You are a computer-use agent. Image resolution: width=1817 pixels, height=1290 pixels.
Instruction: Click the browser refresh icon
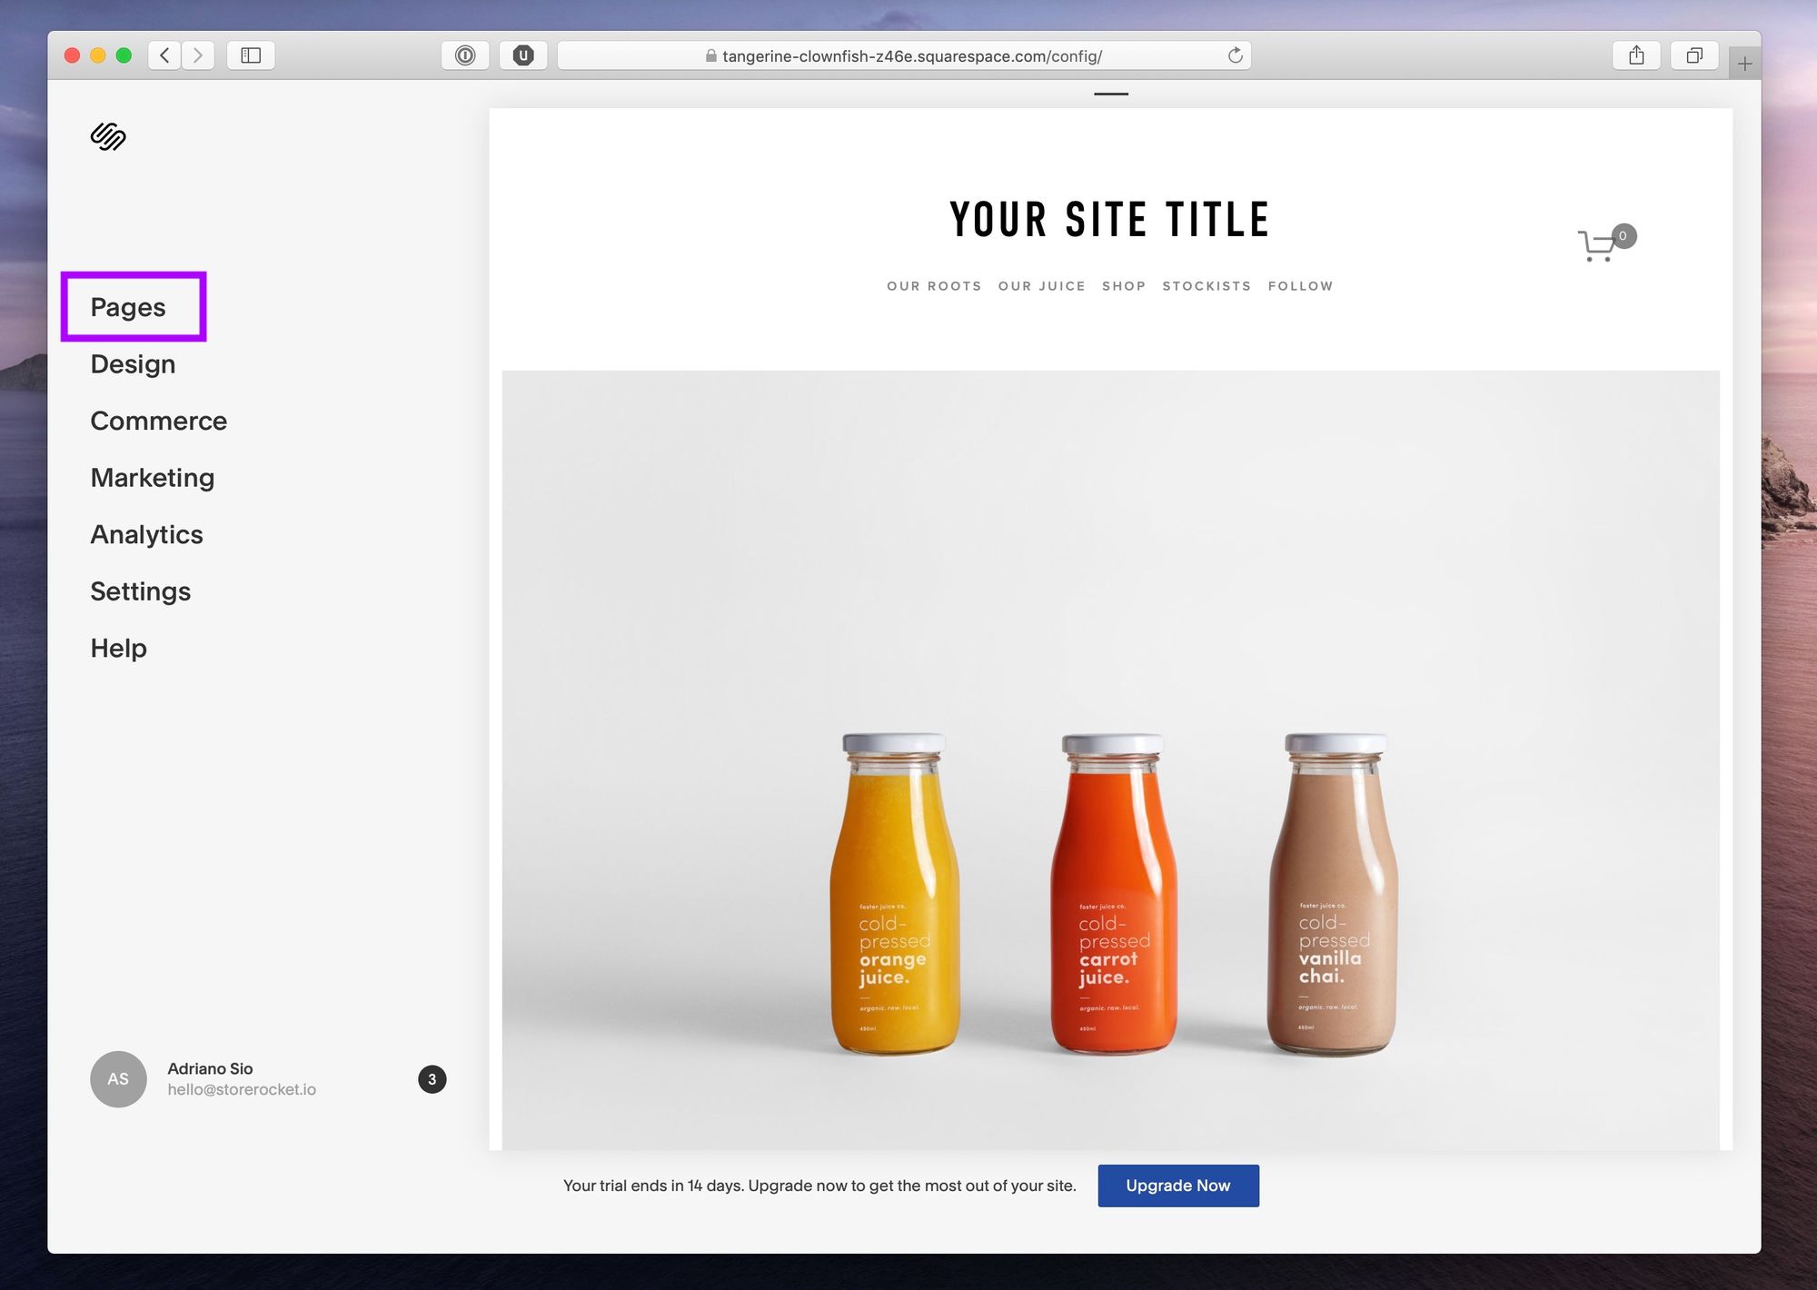pyautogui.click(x=1235, y=55)
